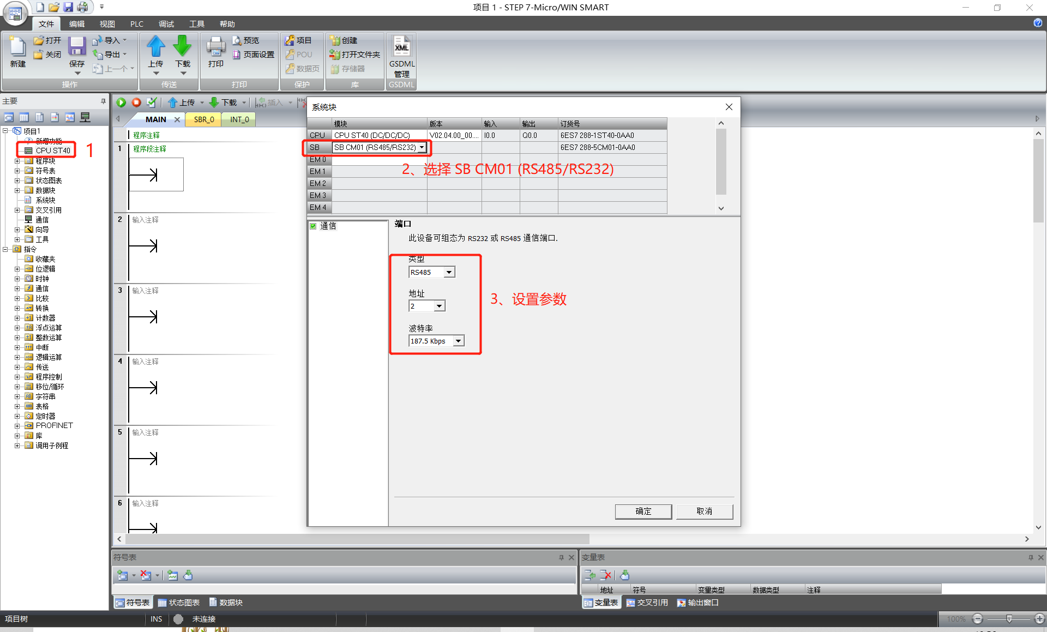The height and width of the screenshot is (632, 1047).
Task: Click Open folder (打开文件夹) in library group
Action: coord(355,55)
